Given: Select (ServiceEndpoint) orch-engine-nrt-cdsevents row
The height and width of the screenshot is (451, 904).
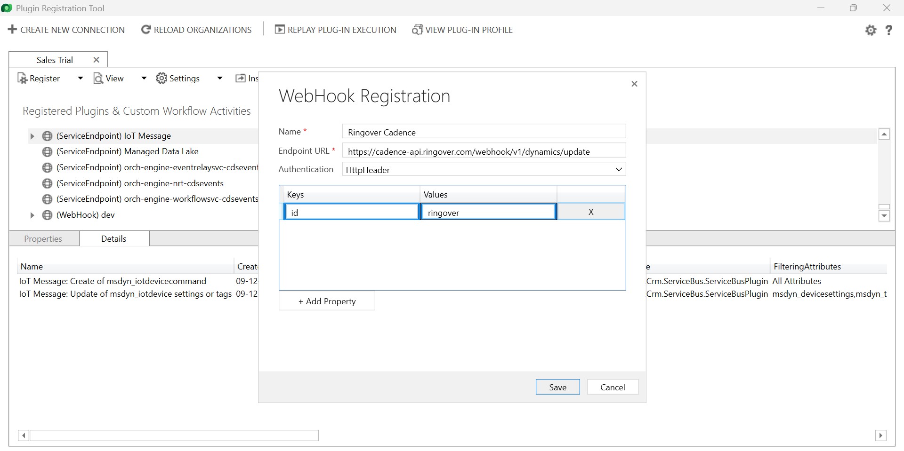Looking at the screenshot, I should [140, 183].
